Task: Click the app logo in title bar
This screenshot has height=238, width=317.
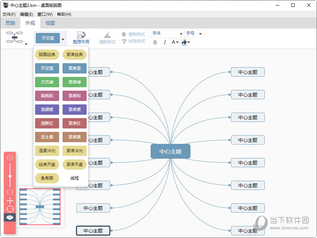Action: 6,5
